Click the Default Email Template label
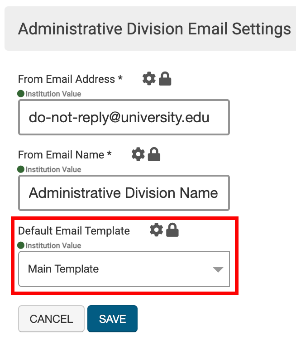 pyautogui.click(x=74, y=230)
